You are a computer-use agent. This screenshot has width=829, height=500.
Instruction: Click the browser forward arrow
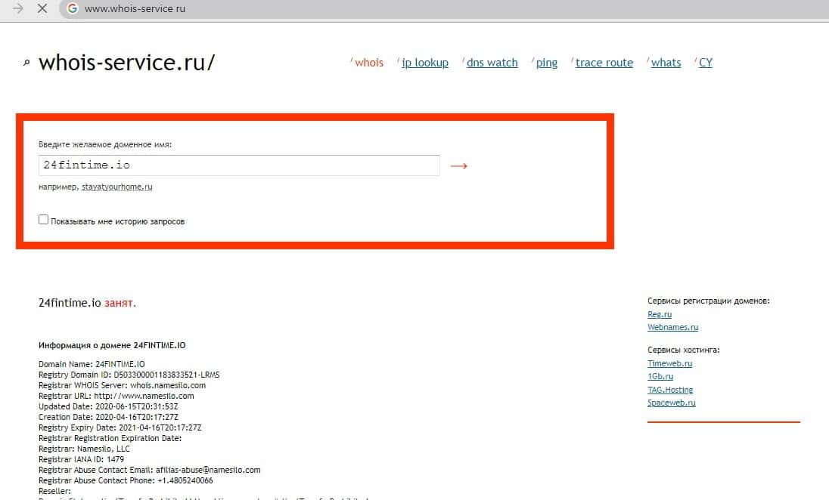[x=18, y=8]
